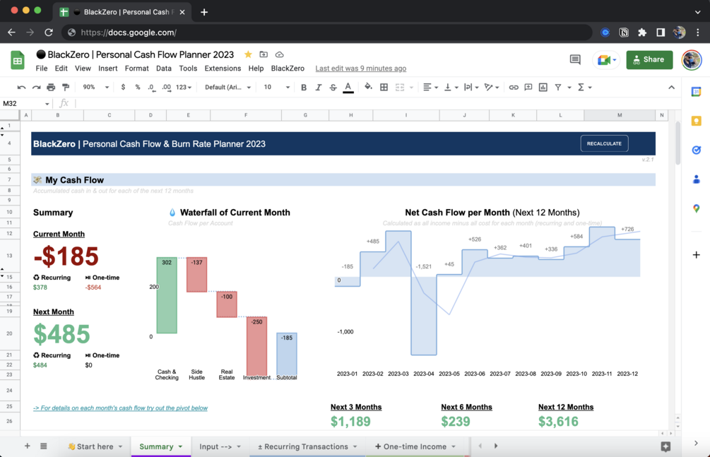Expand the Summary tab options arrow

coord(180,446)
